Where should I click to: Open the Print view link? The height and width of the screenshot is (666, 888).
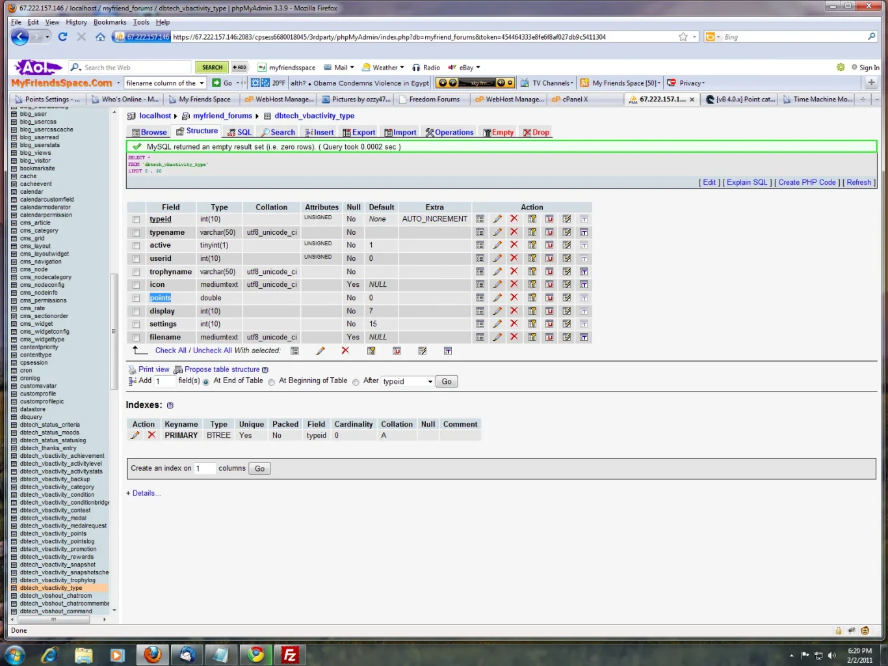[x=153, y=369]
